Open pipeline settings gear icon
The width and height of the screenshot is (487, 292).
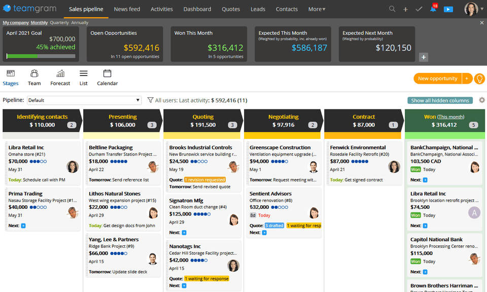tap(482, 100)
